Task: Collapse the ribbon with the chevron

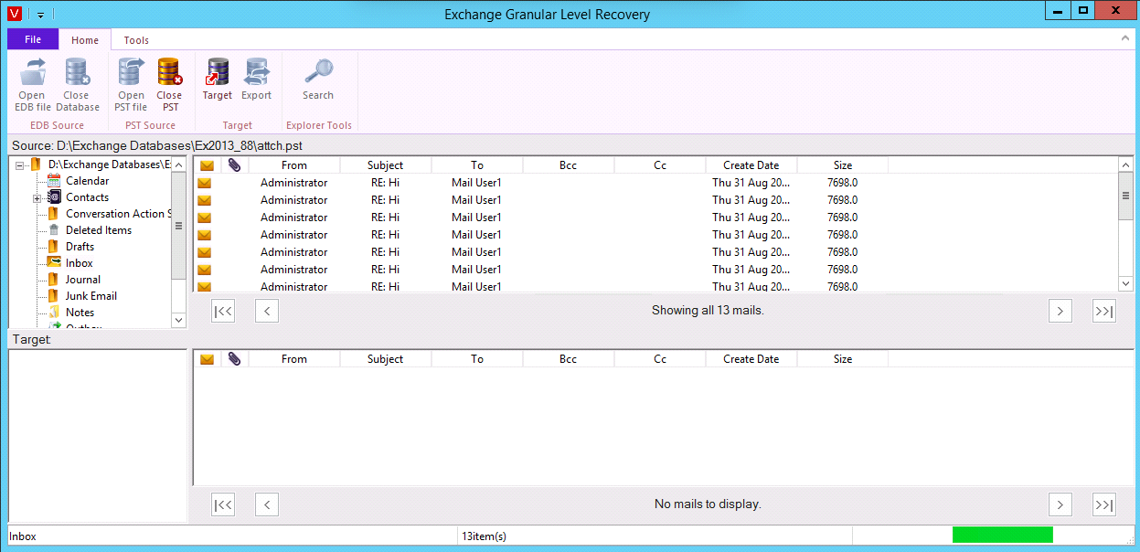Action: (1125, 39)
